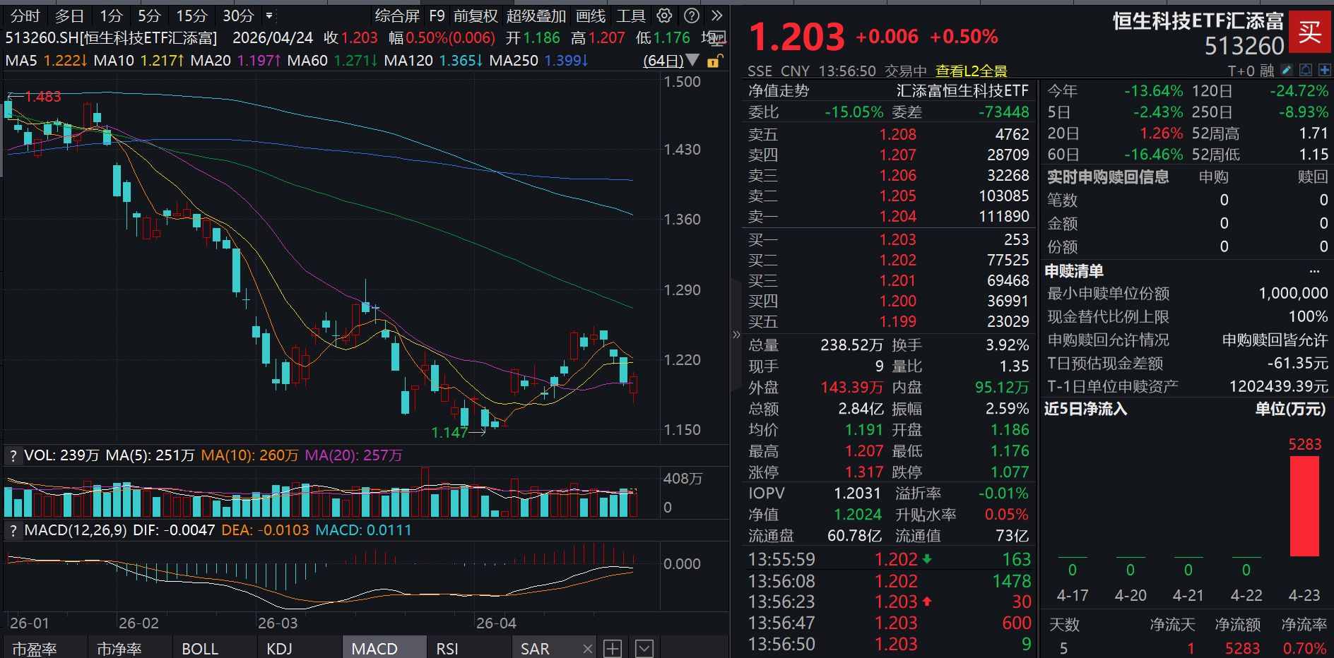Click the 52周高 value 1.71
1334x658 pixels.
(1314, 133)
